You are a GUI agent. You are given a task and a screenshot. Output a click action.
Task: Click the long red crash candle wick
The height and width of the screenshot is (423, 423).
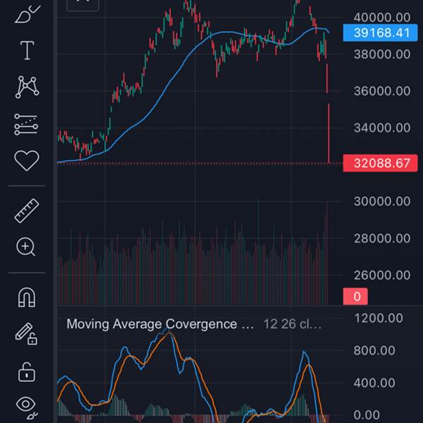pos(329,133)
